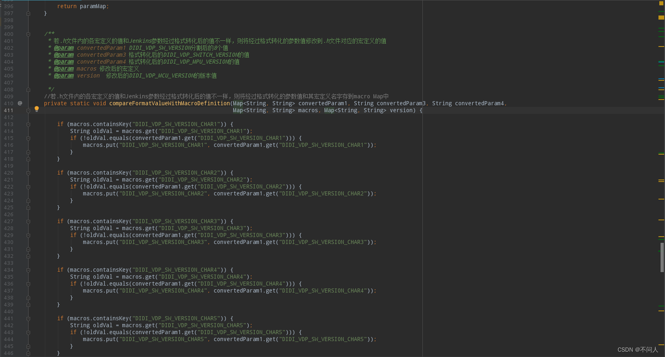The width and height of the screenshot is (665, 357).
Task: Click the macros.put call for VERSION_CHAR3
Action: (230, 242)
